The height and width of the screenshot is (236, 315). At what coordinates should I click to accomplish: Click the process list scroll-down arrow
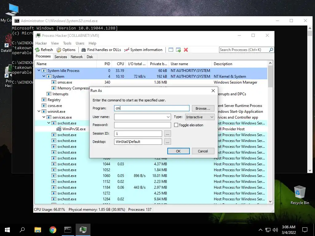point(270,202)
